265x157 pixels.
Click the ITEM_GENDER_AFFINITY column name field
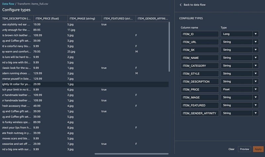point(200,113)
